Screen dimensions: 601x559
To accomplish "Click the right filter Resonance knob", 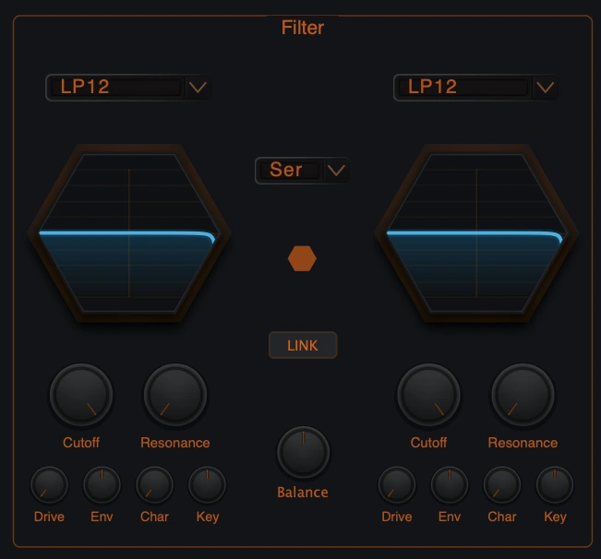I will (x=523, y=395).
